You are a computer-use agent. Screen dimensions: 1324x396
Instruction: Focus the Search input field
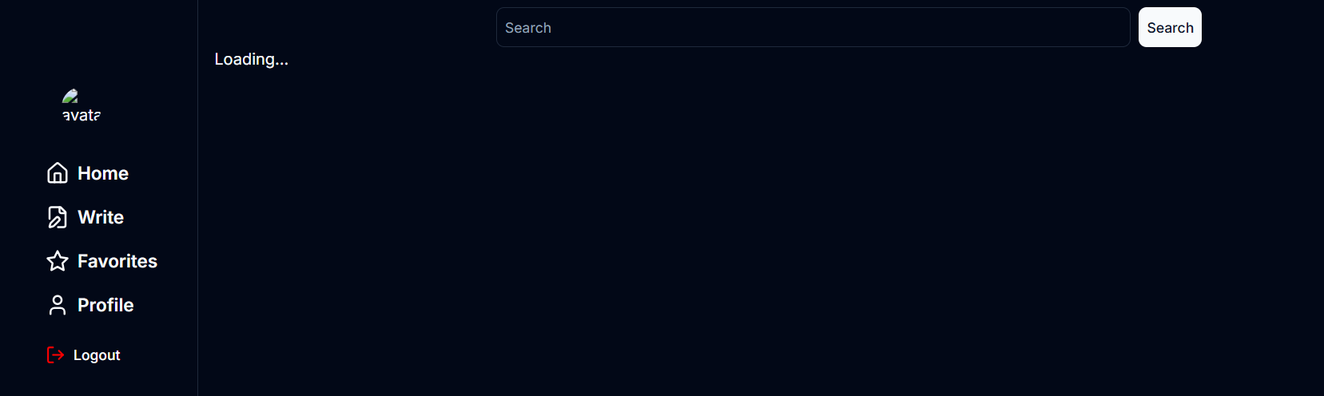pos(813,27)
